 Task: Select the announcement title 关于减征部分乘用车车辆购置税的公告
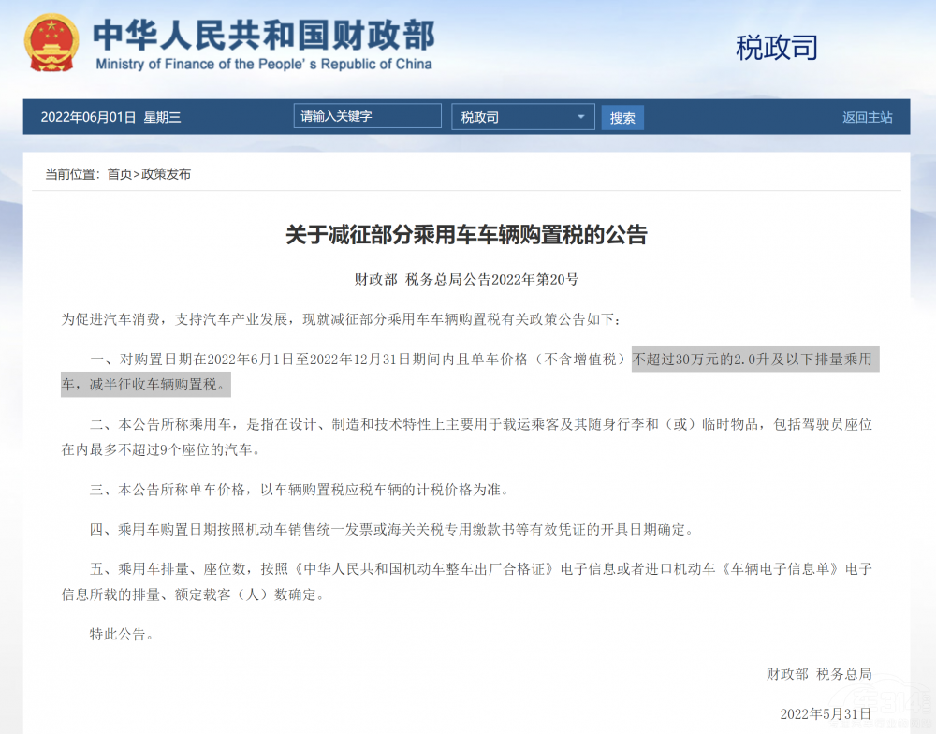(468, 236)
